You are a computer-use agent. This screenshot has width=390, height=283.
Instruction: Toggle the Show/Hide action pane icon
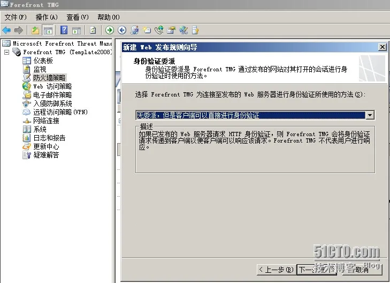(77, 31)
